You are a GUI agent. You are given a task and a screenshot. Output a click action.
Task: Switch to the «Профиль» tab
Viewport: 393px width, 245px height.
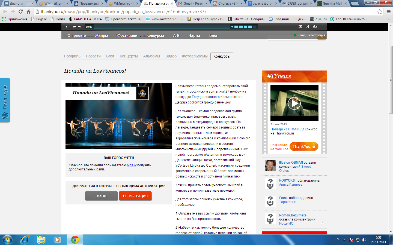(72, 56)
